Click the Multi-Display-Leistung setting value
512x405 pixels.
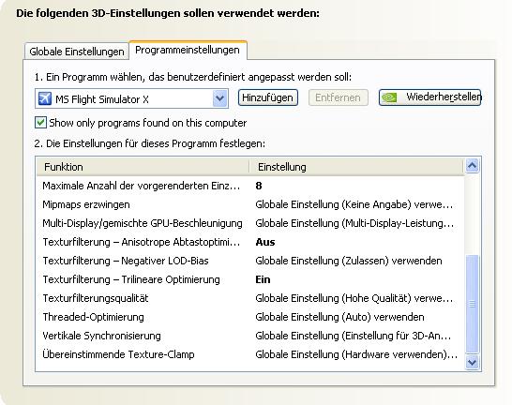[354, 223]
